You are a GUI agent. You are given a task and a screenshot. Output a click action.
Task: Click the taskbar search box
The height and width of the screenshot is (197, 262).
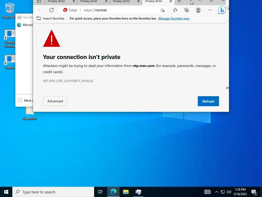pyautogui.click(x=53, y=192)
